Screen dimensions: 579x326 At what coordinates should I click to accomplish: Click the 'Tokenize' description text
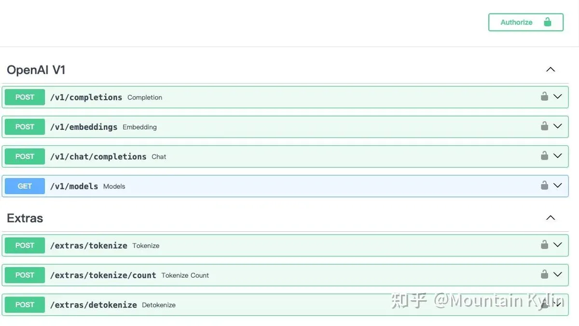146,246
